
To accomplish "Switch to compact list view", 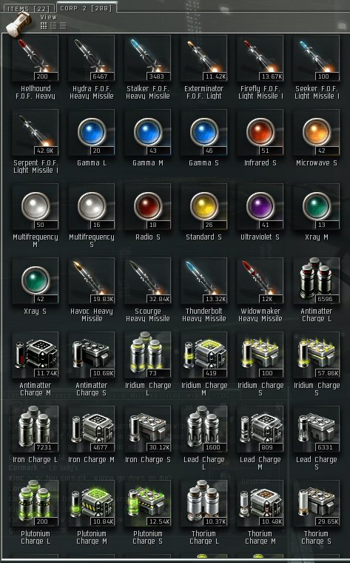I will pos(63,25).
